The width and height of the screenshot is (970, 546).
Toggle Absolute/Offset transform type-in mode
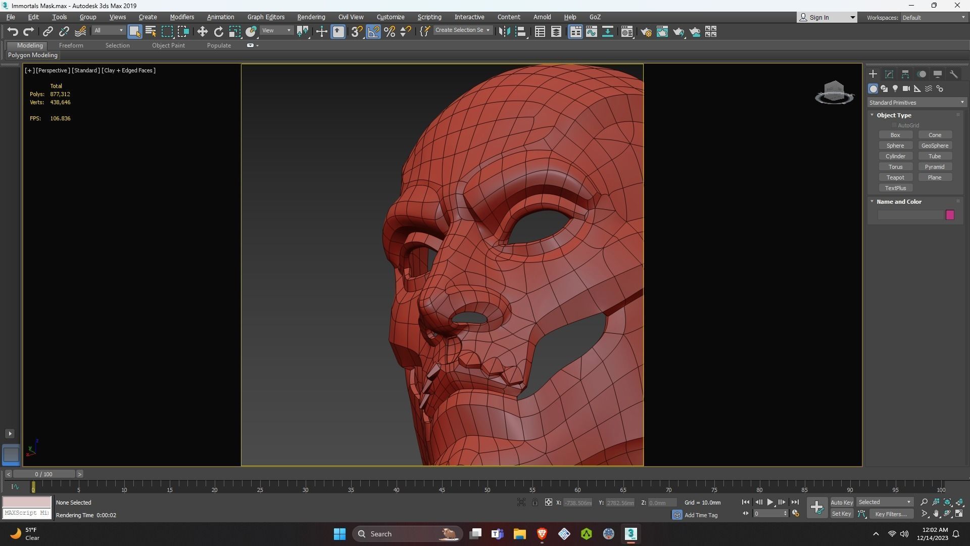click(x=549, y=502)
